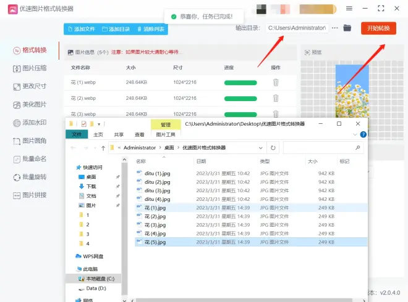This screenshot has width=408, height=302.
Task: Go up one folder level in Explorer
Action: 103,148
